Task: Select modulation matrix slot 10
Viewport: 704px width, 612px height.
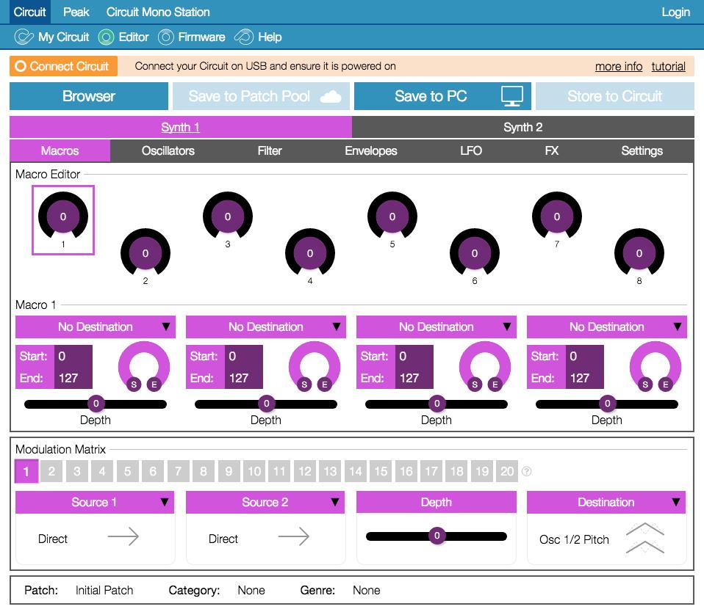Action: tap(254, 472)
